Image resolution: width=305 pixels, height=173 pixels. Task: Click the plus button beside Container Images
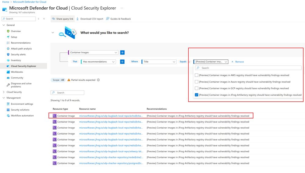tap(122, 53)
